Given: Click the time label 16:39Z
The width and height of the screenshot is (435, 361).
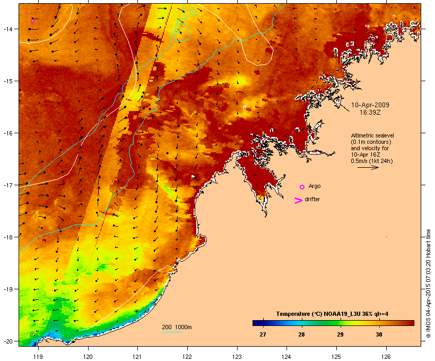Looking at the screenshot, I should point(370,113).
